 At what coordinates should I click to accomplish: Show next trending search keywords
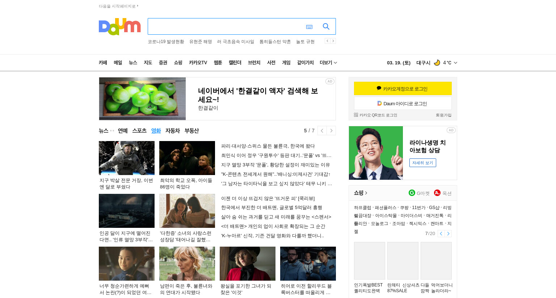(x=333, y=41)
